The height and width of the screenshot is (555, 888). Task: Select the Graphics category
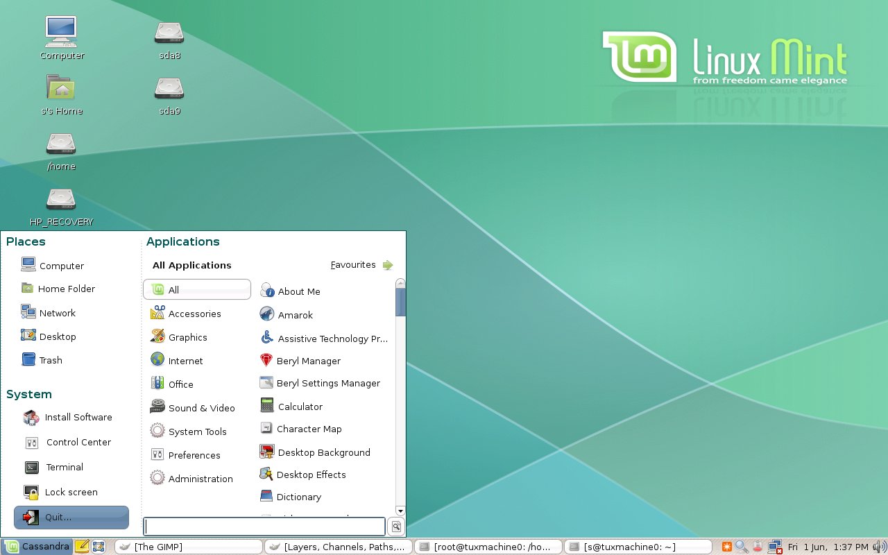(x=179, y=337)
